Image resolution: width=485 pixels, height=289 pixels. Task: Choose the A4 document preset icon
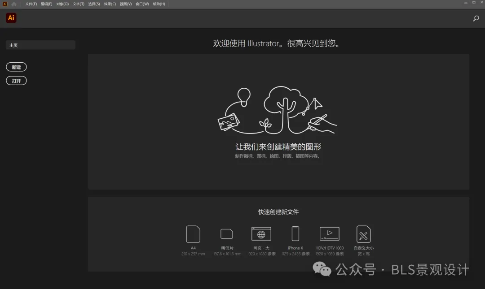[x=193, y=234]
